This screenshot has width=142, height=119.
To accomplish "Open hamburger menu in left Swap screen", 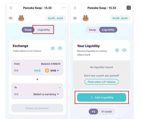I will 11,18.
